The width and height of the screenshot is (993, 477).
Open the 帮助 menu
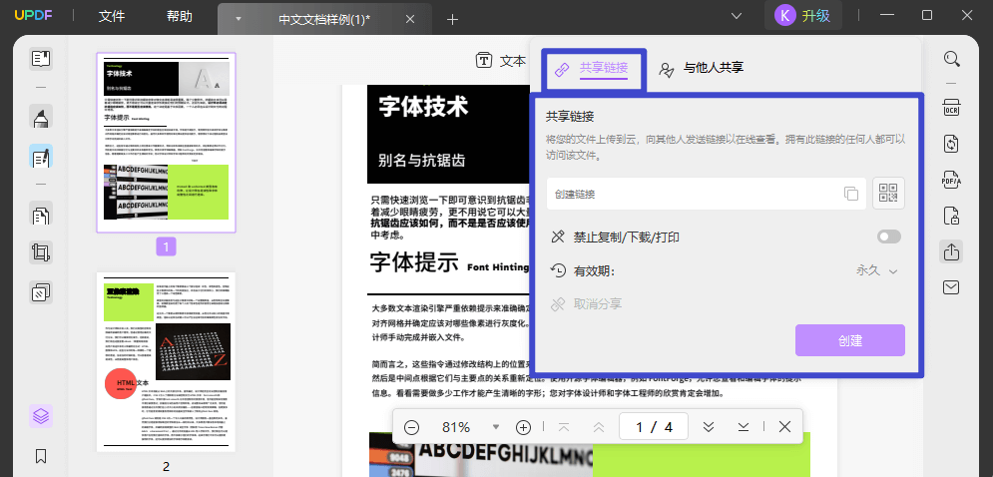click(180, 17)
